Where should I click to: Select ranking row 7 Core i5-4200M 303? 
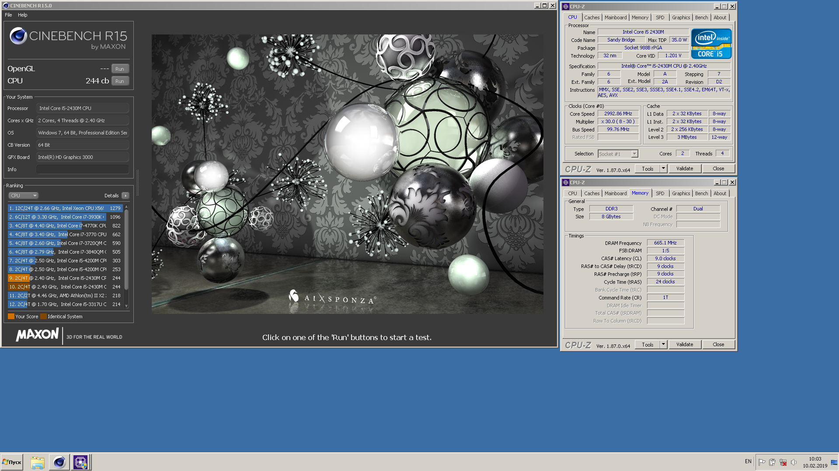65,261
